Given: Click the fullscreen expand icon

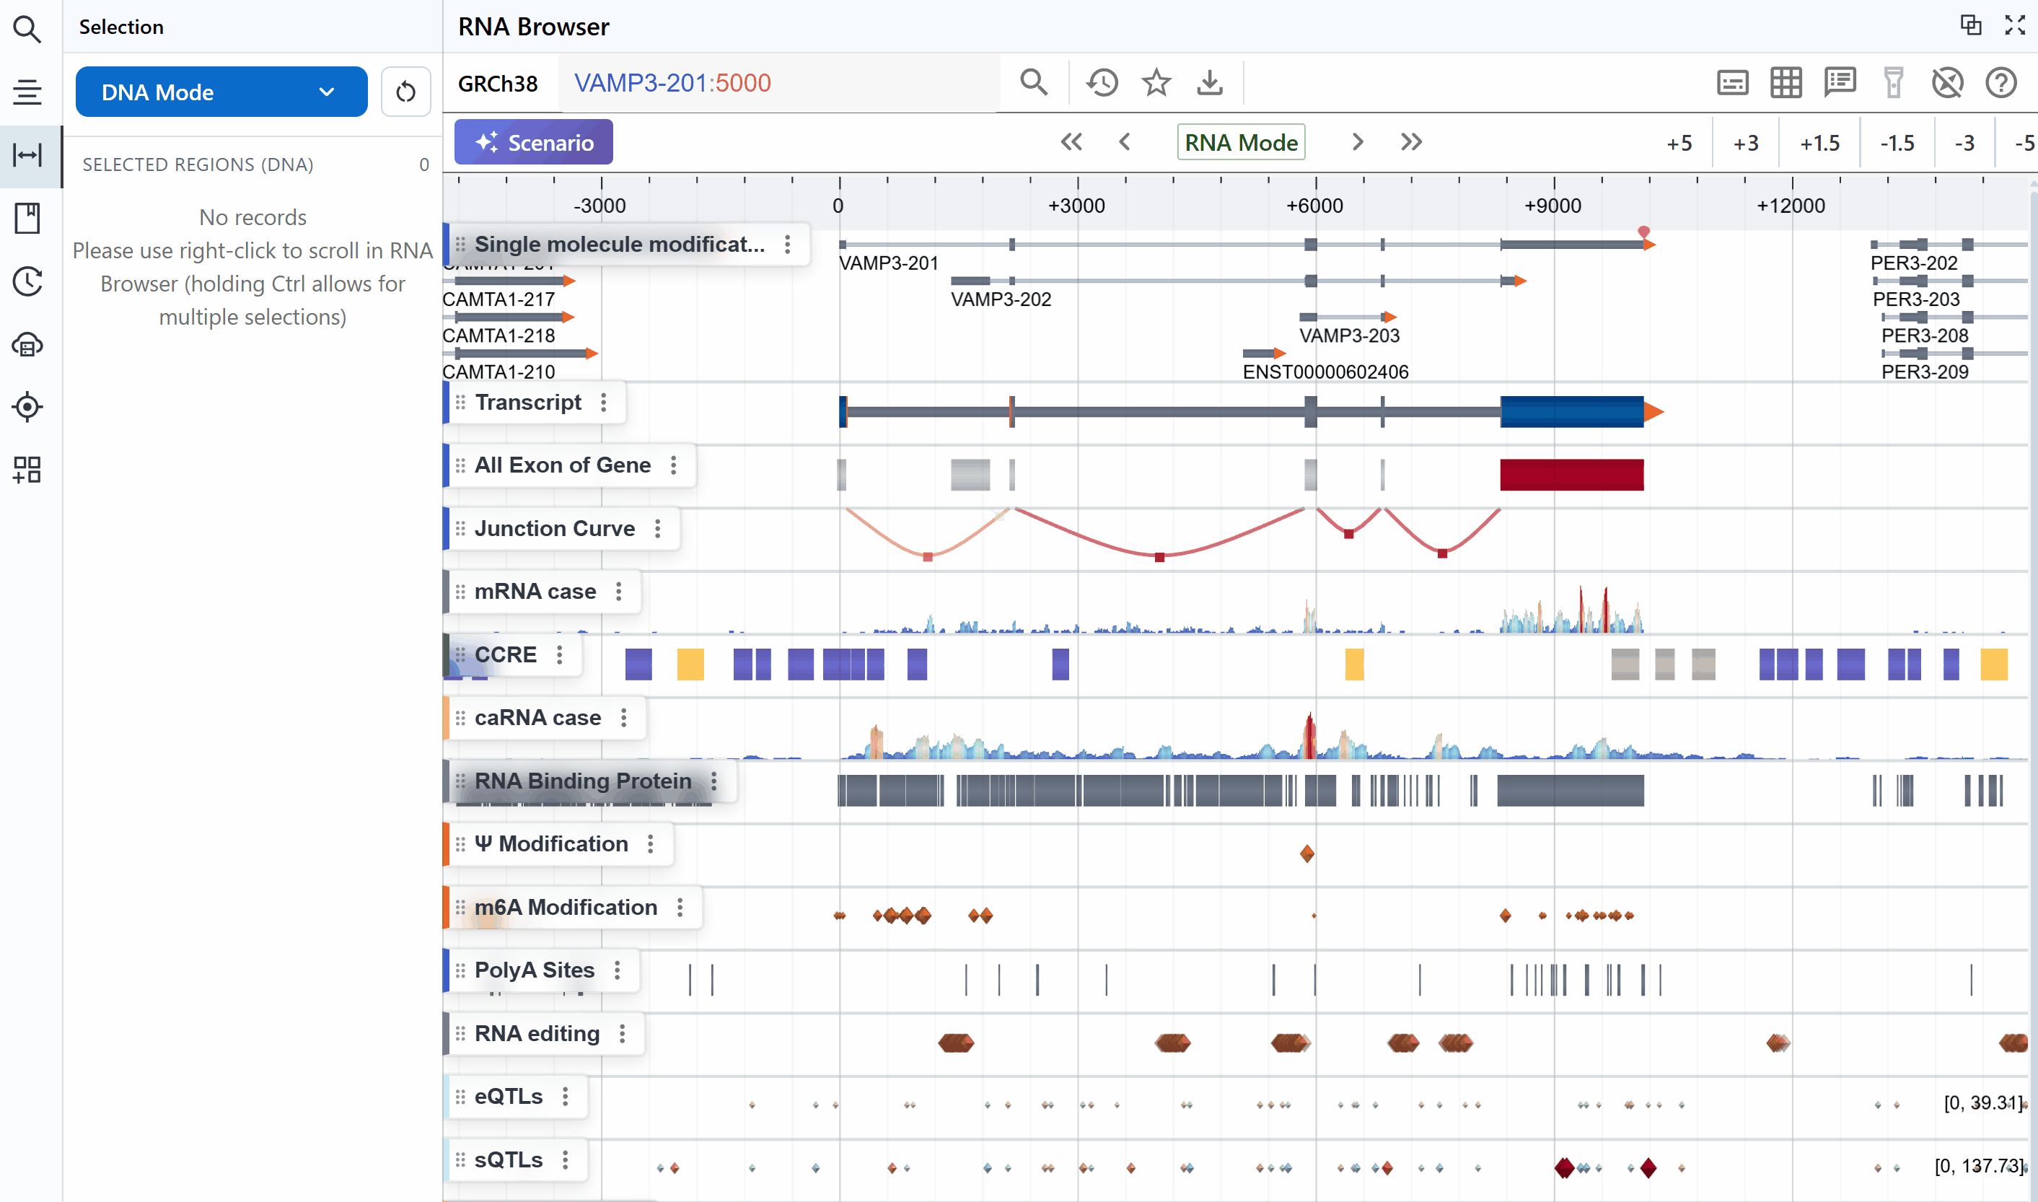Looking at the screenshot, I should (2014, 26).
